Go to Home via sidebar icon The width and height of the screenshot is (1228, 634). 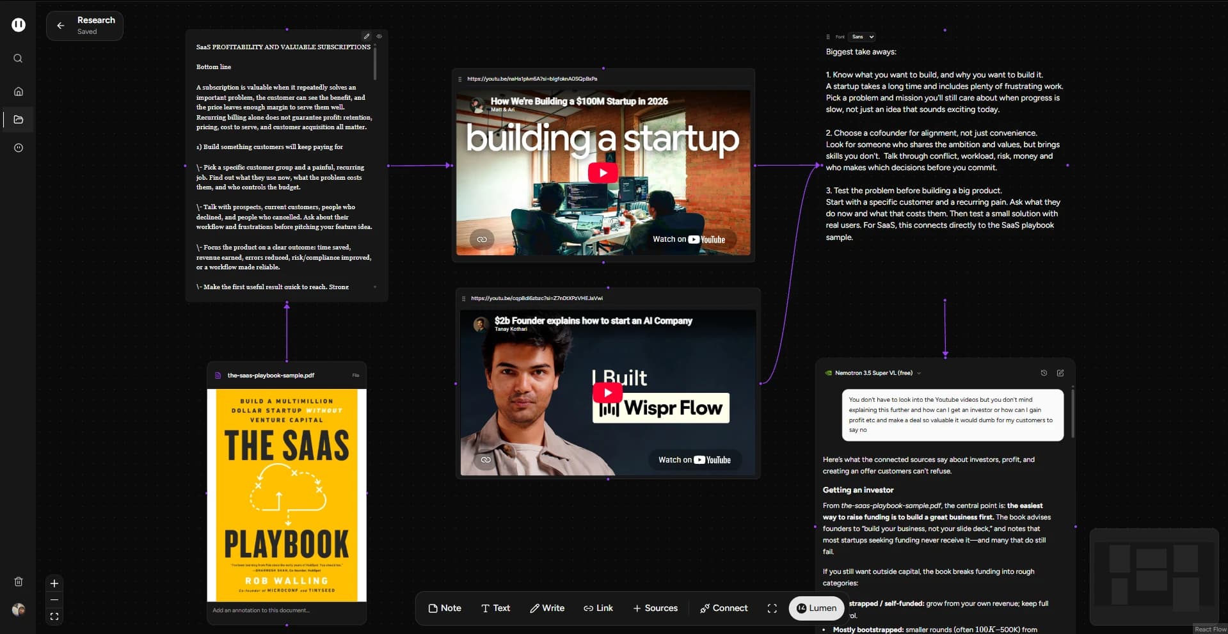click(19, 91)
